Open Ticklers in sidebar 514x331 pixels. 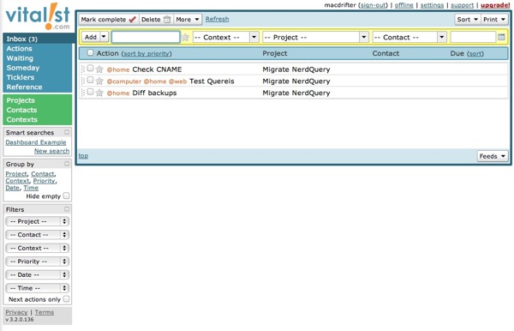pos(21,77)
